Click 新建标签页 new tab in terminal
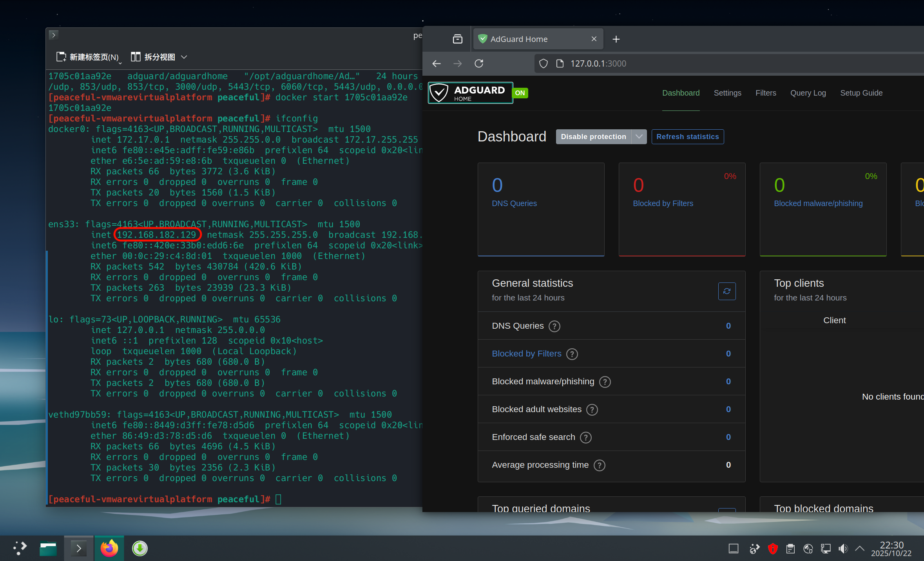Screen dimensions: 924x561 (88, 57)
